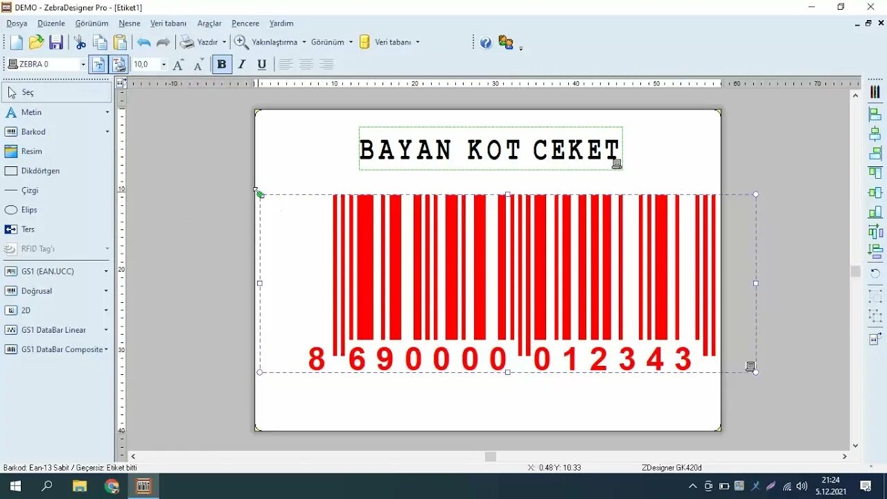Open the font size 10,0 dropdown
Image resolution: width=887 pixels, height=499 pixels.
pos(164,64)
